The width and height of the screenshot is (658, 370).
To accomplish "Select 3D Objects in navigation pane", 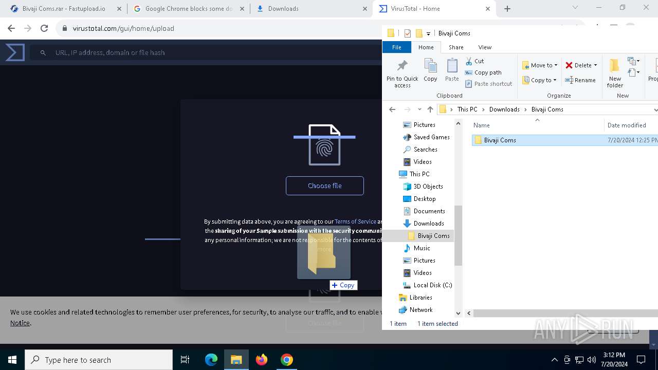I will coord(428,187).
